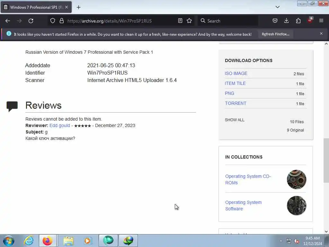Open the Windows Start menu orb

click(x=9, y=241)
